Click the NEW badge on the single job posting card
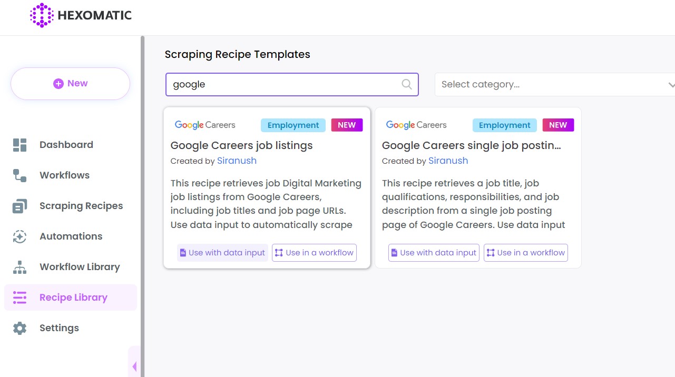 558,125
